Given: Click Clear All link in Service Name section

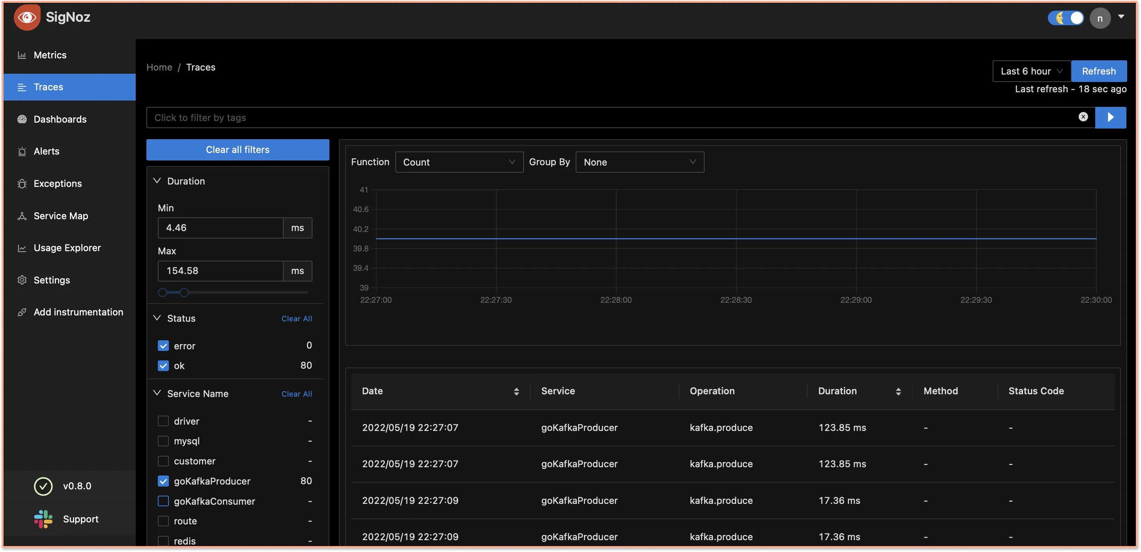Looking at the screenshot, I should (x=296, y=394).
